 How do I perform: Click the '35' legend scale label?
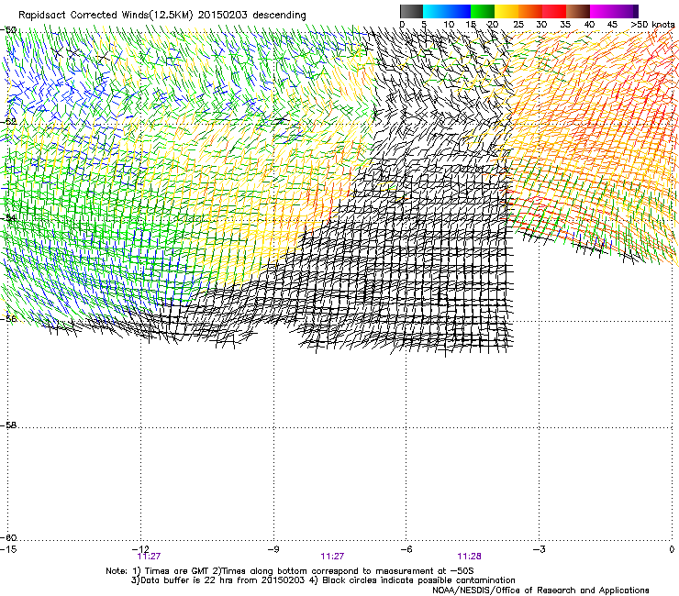point(565,25)
